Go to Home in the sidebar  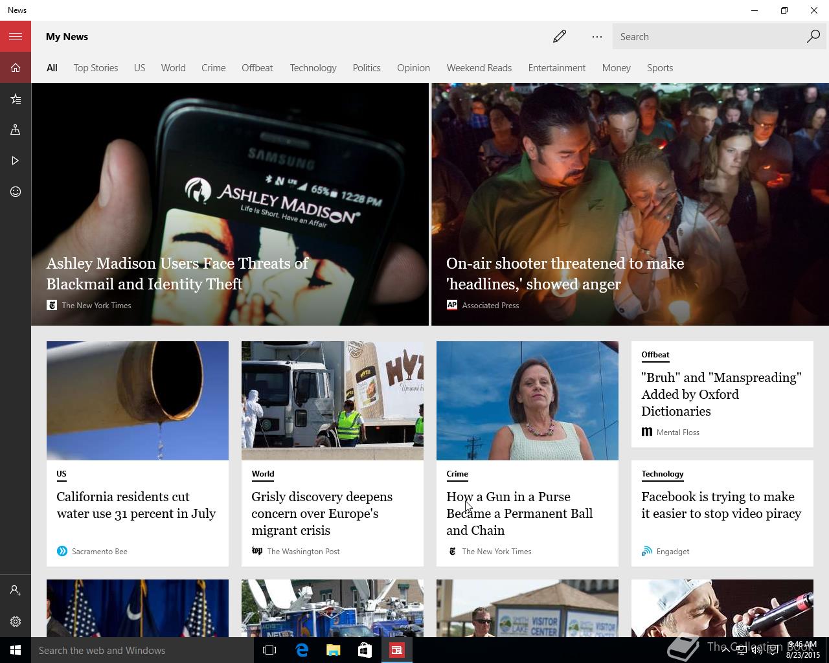coord(16,67)
